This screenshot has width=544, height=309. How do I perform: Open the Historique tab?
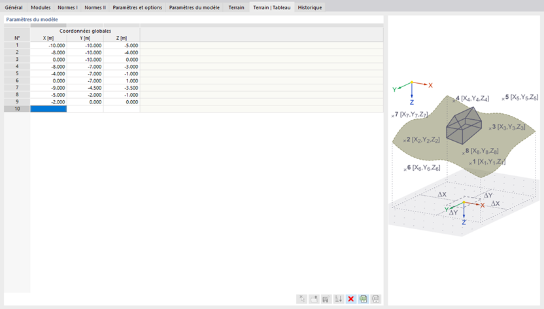point(310,7)
